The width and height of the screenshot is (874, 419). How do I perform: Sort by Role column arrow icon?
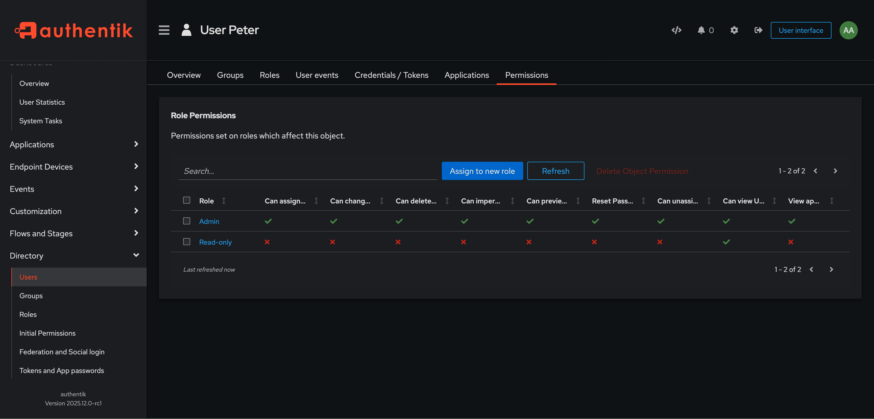pyautogui.click(x=224, y=201)
